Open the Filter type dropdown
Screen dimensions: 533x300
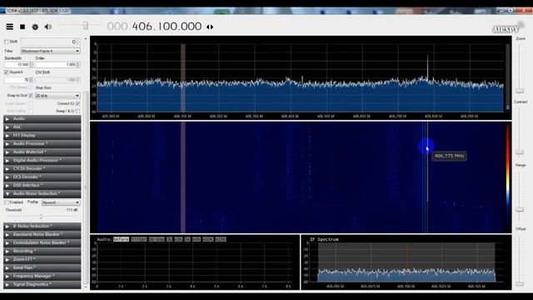50,51
